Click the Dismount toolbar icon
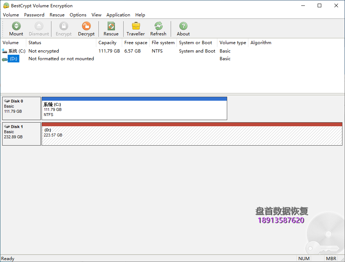This screenshot has width=345, height=262. tap(39, 26)
